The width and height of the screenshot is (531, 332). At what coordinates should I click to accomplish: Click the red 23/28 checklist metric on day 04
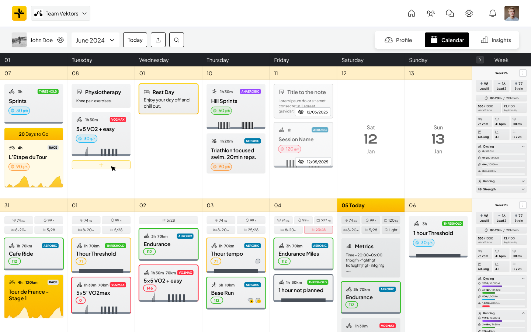(319, 230)
